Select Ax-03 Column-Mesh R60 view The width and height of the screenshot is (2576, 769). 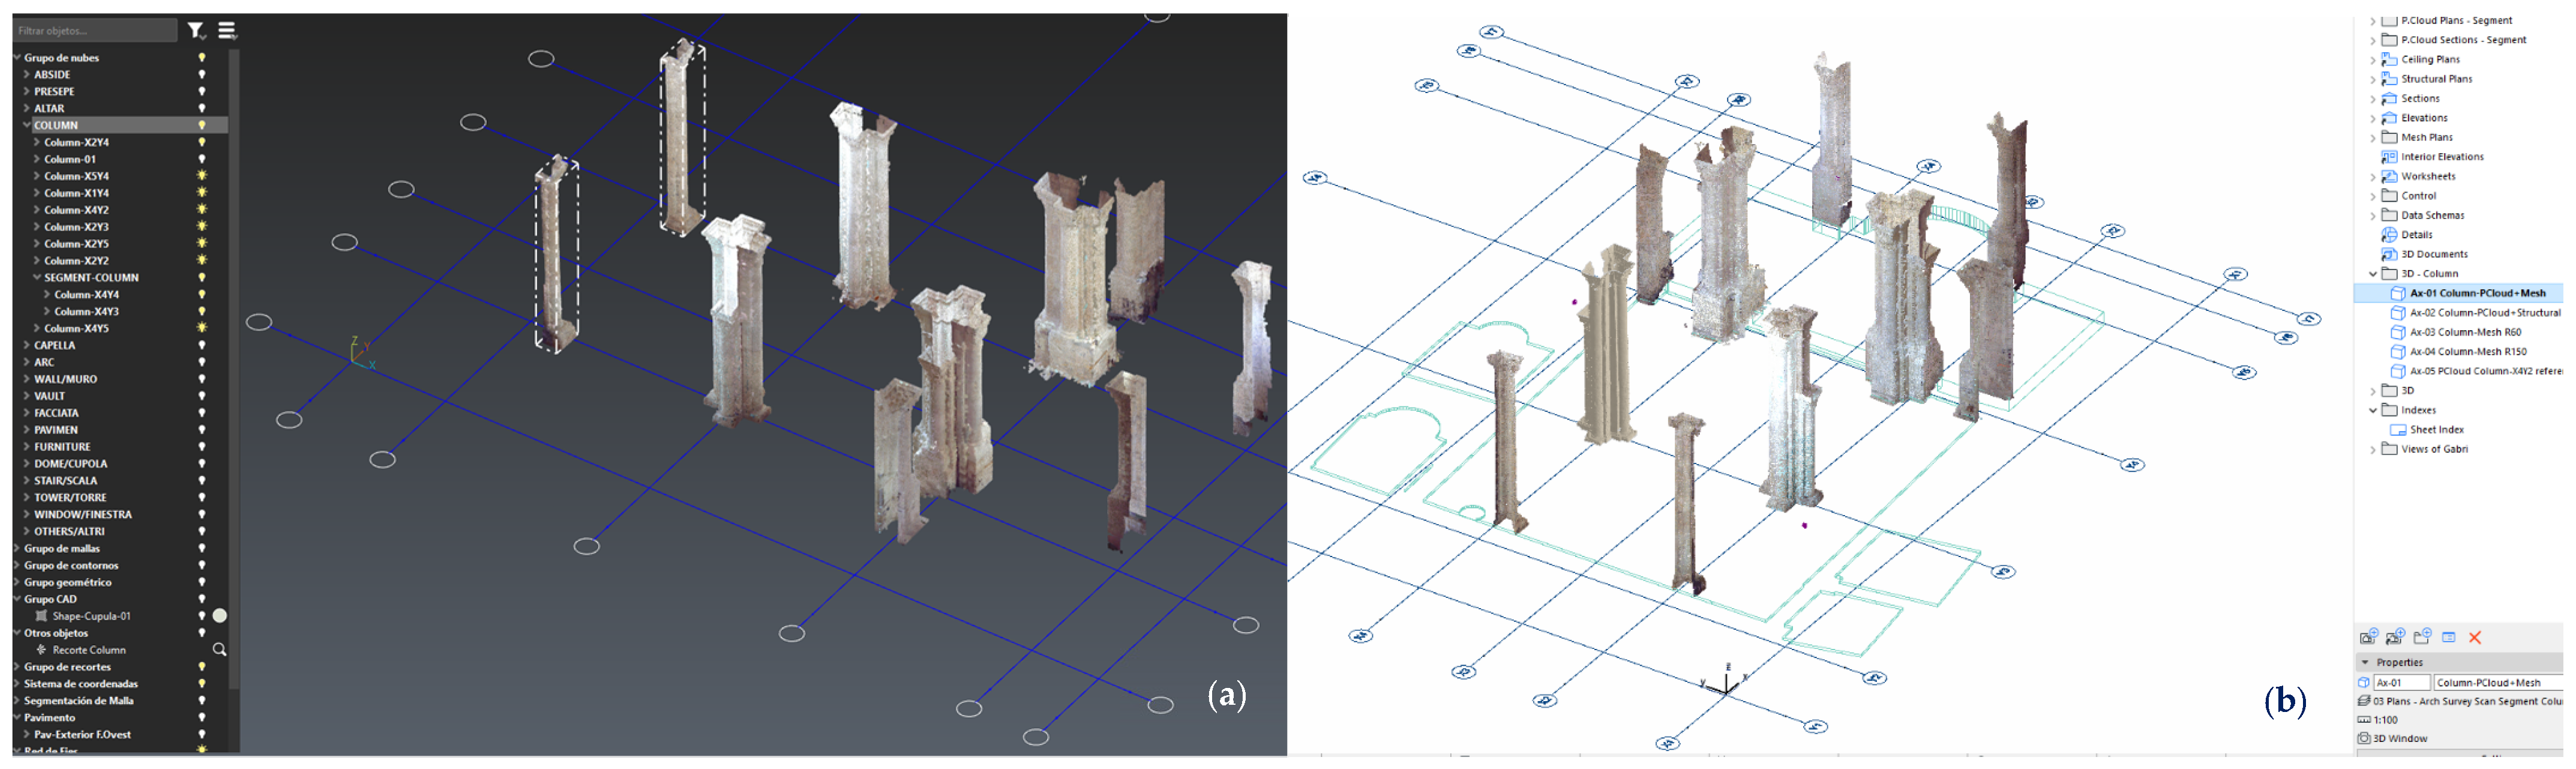pos(2465,332)
